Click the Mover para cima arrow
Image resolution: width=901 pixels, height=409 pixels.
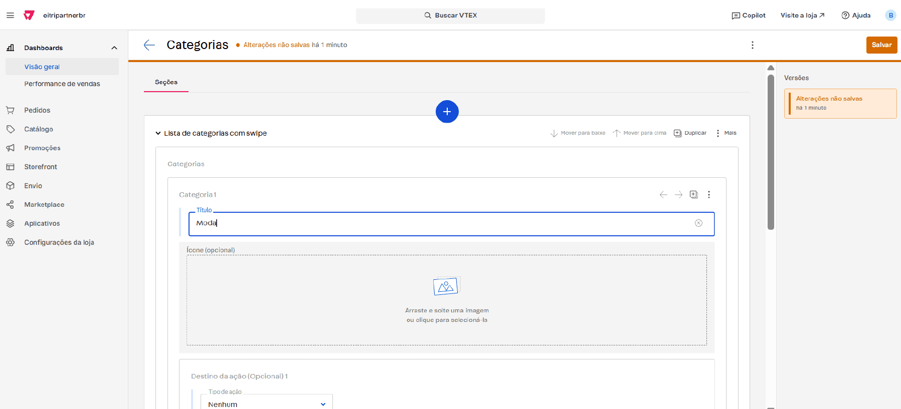click(x=617, y=133)
